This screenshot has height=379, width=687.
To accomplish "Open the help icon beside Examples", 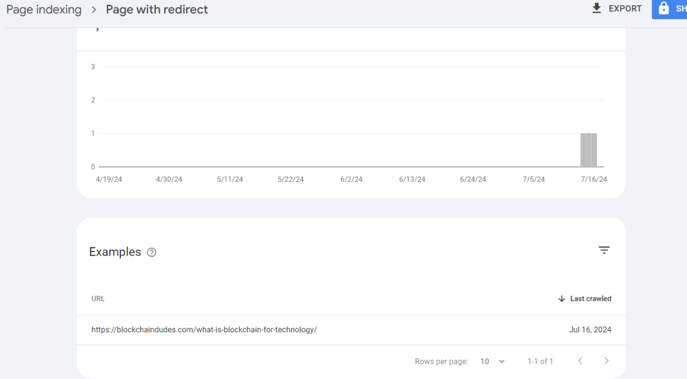I will 152,252.
